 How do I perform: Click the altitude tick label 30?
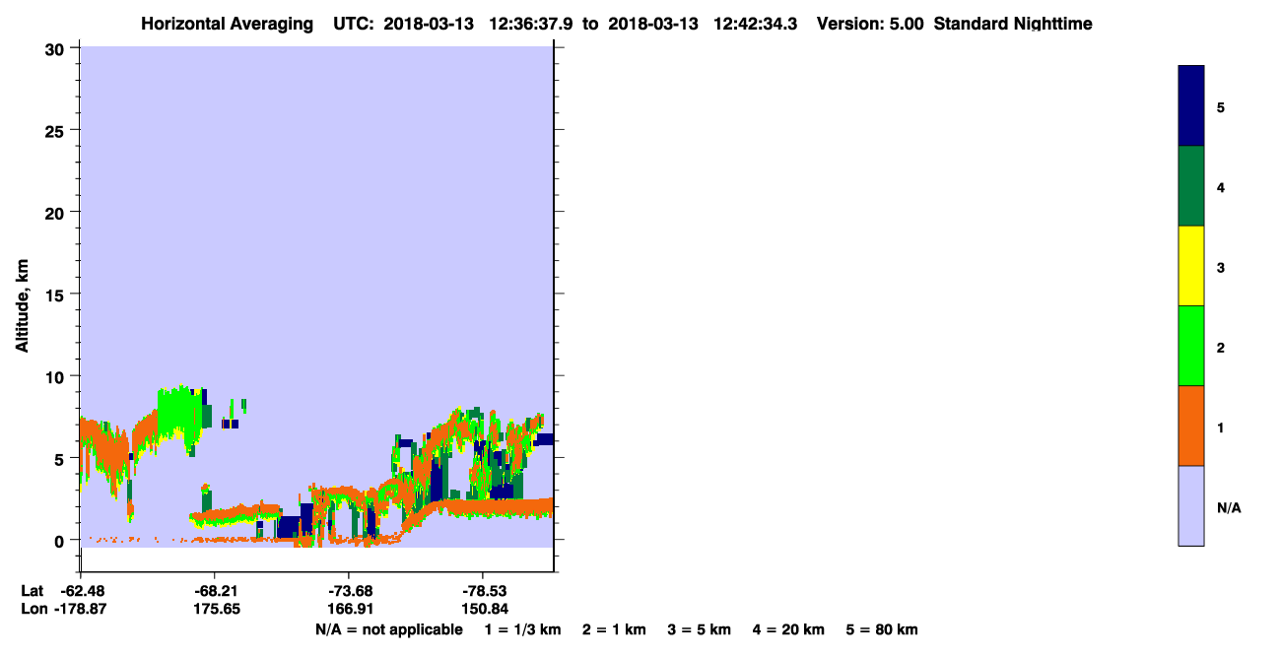(x=57, y=48)
